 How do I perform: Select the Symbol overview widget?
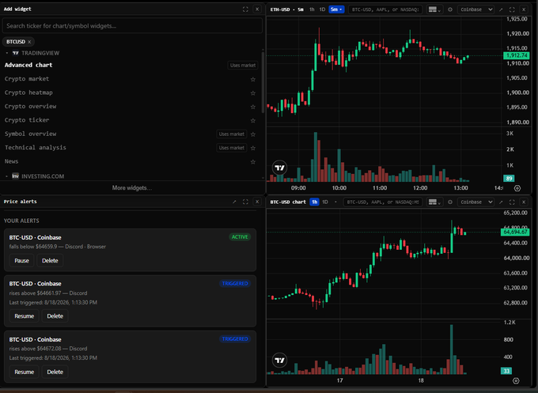coord(31,134)
